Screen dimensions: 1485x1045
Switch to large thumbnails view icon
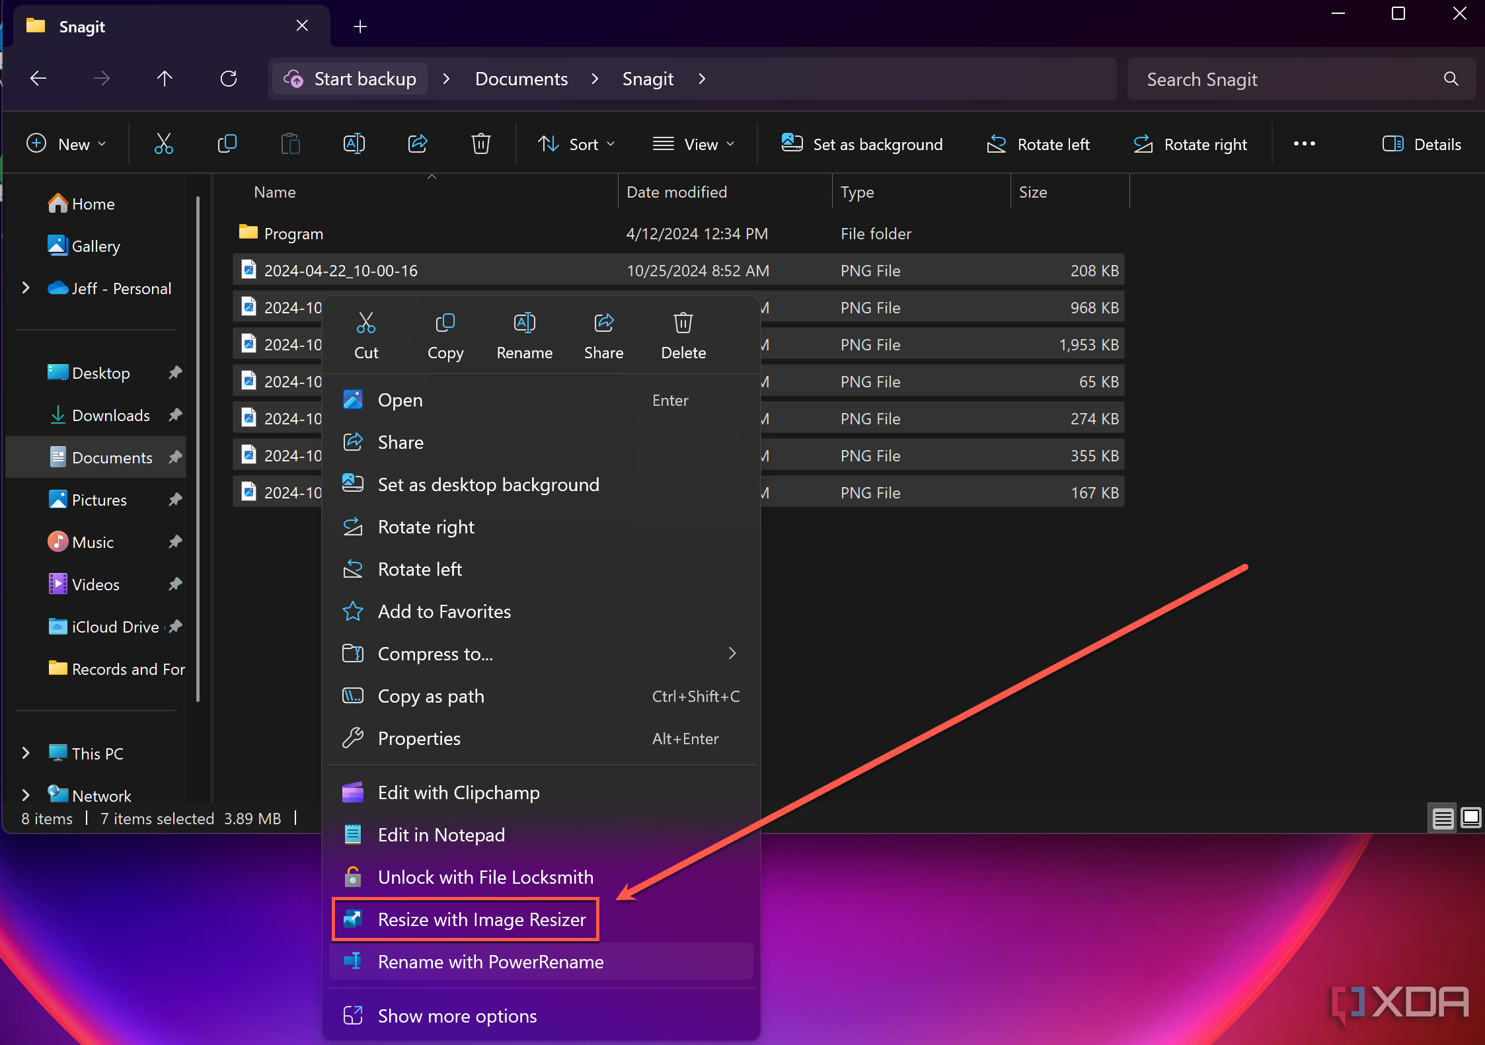coord(1471,818)
